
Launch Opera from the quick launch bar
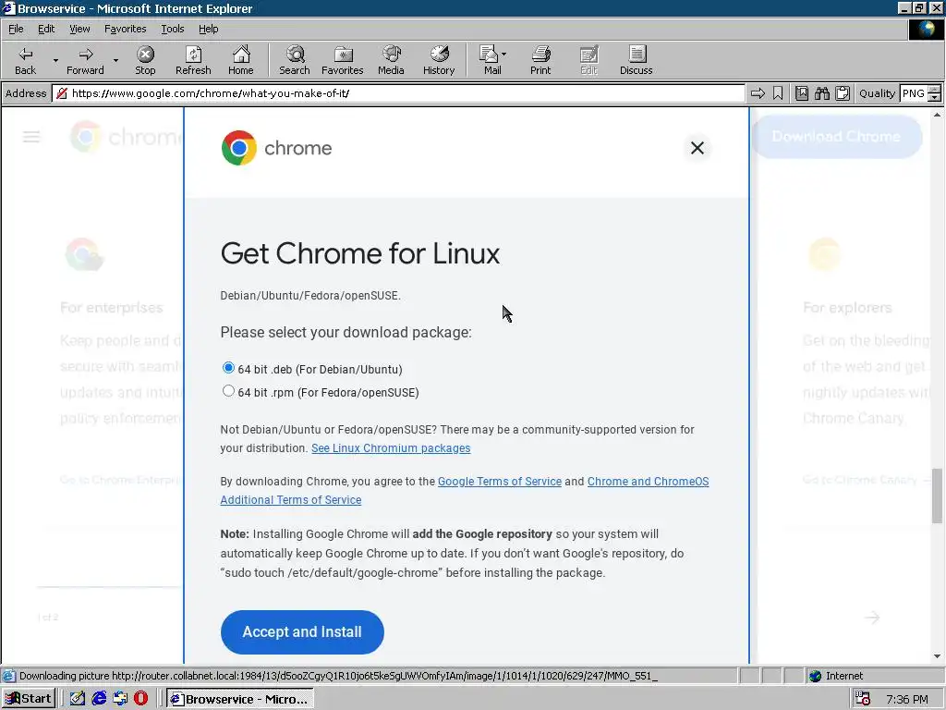click(x=140, y=699)
